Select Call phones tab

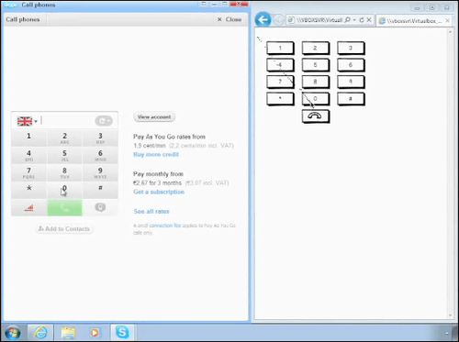[23, 19]
